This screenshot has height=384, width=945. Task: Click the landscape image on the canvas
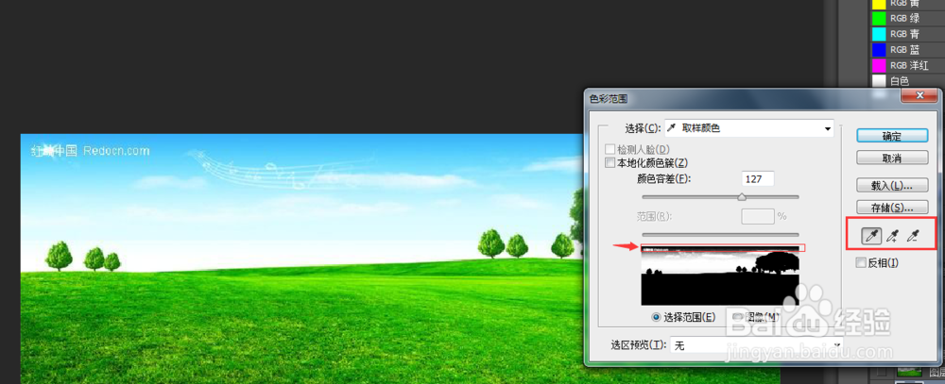coord(301,259)
